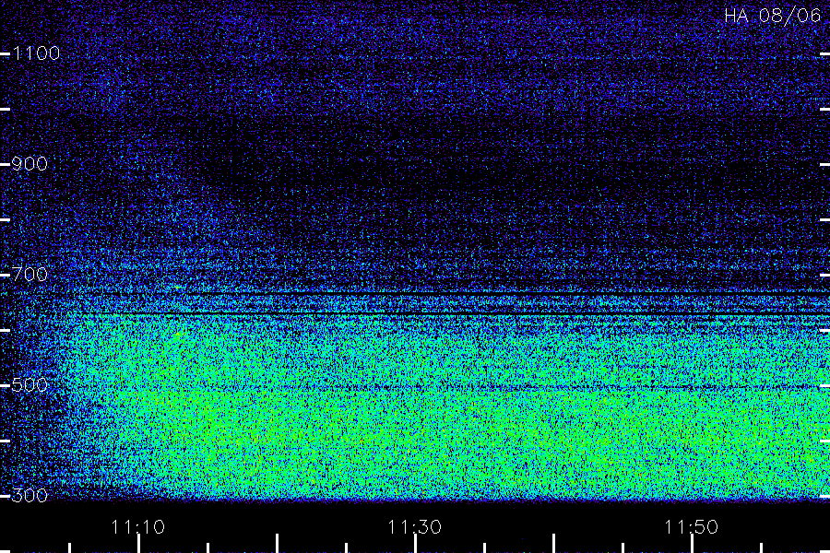Click the 11:10 time axis label
Image resolution: width=830 pixels, height=553 pixels.
(138, 527)
